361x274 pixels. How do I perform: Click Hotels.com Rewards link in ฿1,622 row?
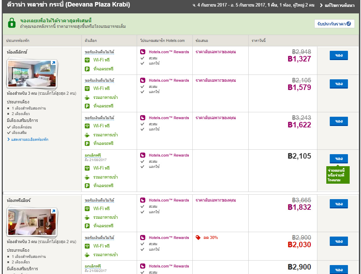click(169, 118)
